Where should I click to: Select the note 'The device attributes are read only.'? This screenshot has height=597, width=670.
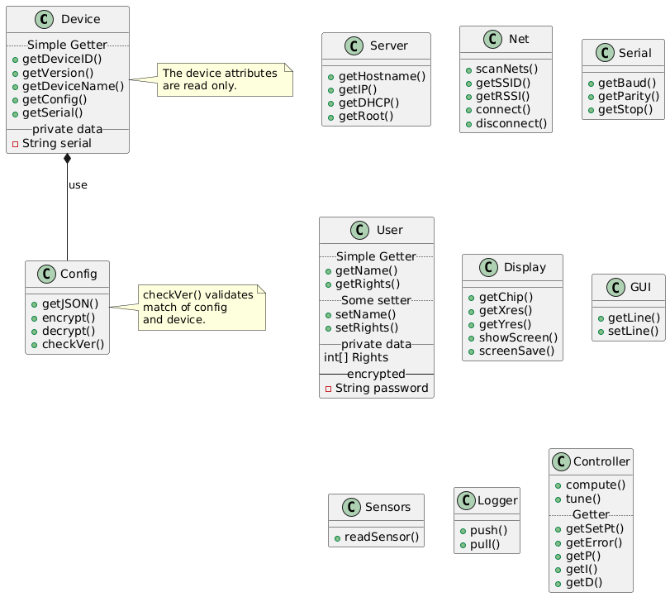click(x=225, y=79)
